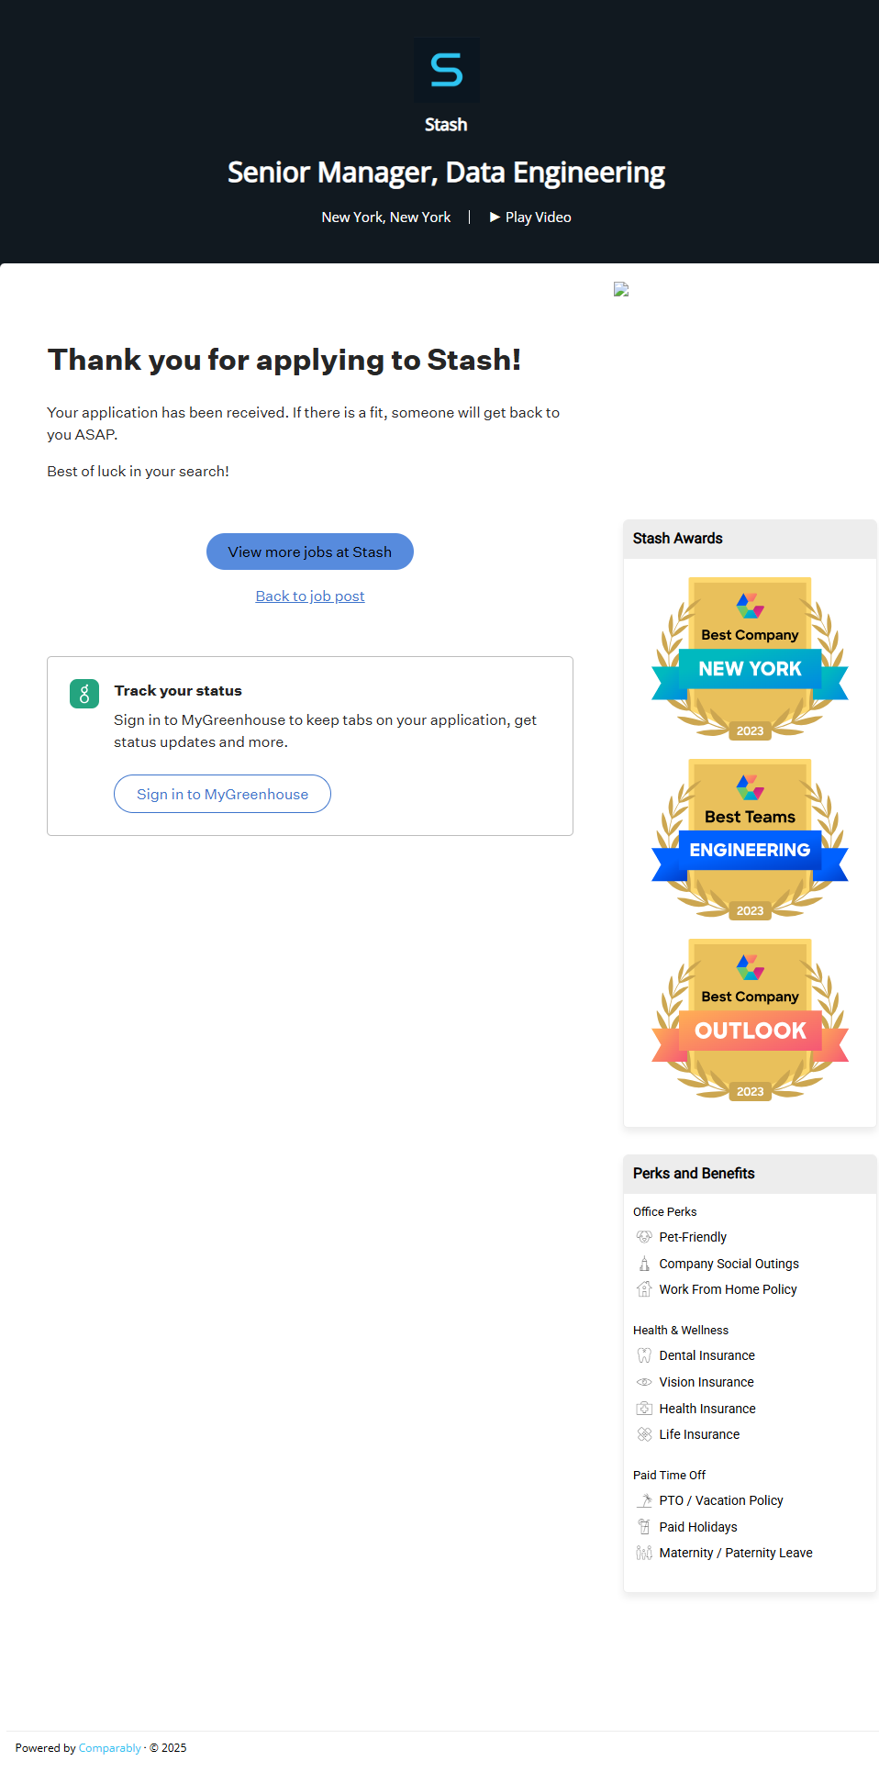The height and width of the screenshot is (1772, 879).
Task: Click the Life Insurance bandage icon
Action: [x=644, y=1434]
